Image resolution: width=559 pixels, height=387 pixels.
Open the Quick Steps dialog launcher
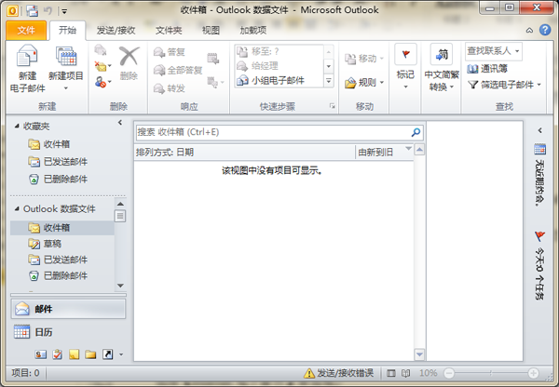tap(332, 106)
